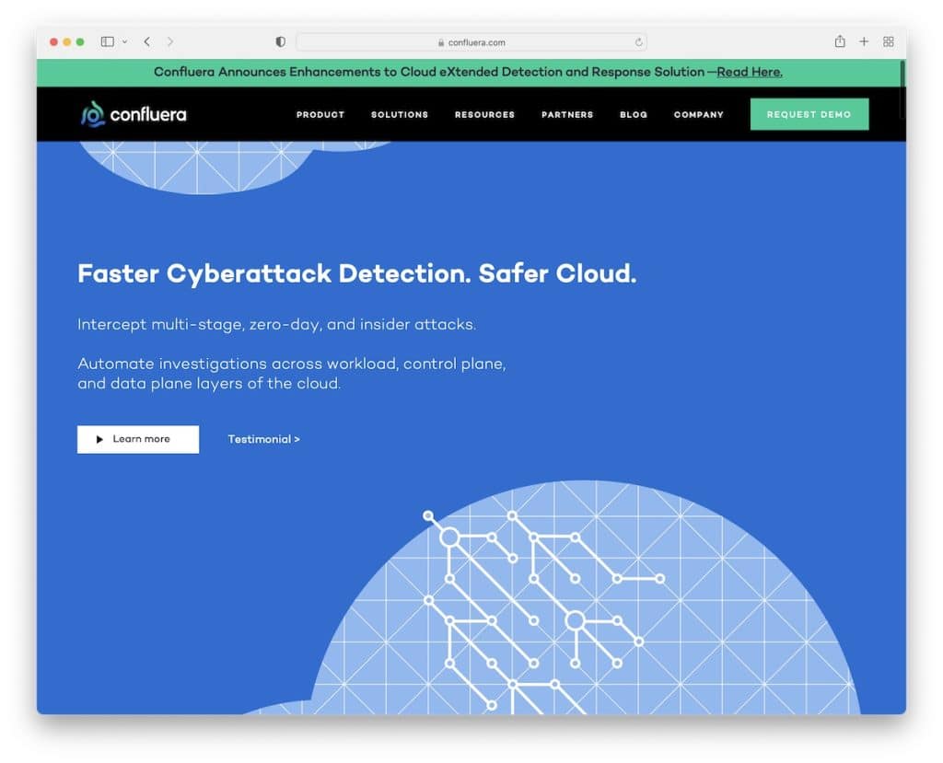Screen dimensions: 943x763
Task: Click the 'Faster Cyberattack Detection. Safer Cloud.' headline
Action: [357, 273]
